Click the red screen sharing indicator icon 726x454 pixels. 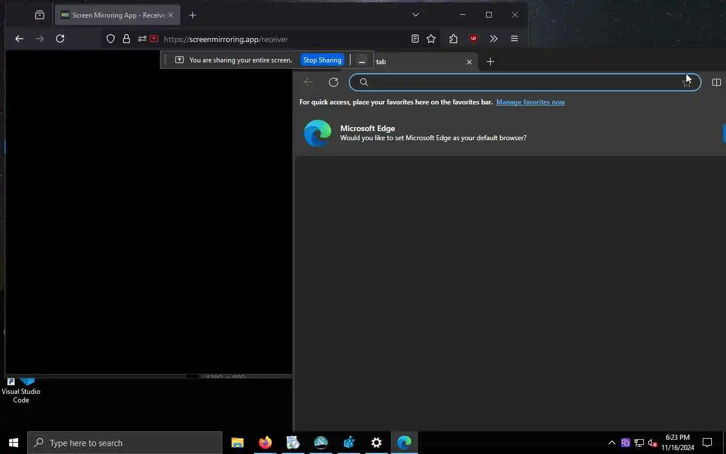pos(154,39)
